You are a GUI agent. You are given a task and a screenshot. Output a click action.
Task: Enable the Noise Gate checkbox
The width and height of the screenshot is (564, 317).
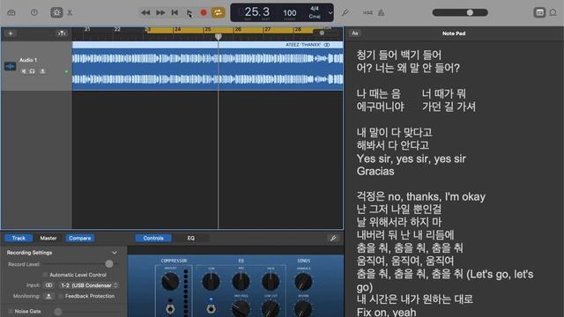pos(10,311)
